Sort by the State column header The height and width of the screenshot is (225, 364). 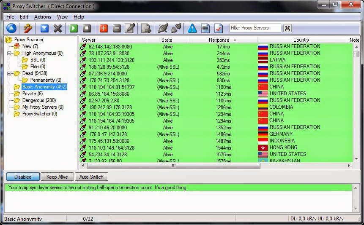point(168,40)
